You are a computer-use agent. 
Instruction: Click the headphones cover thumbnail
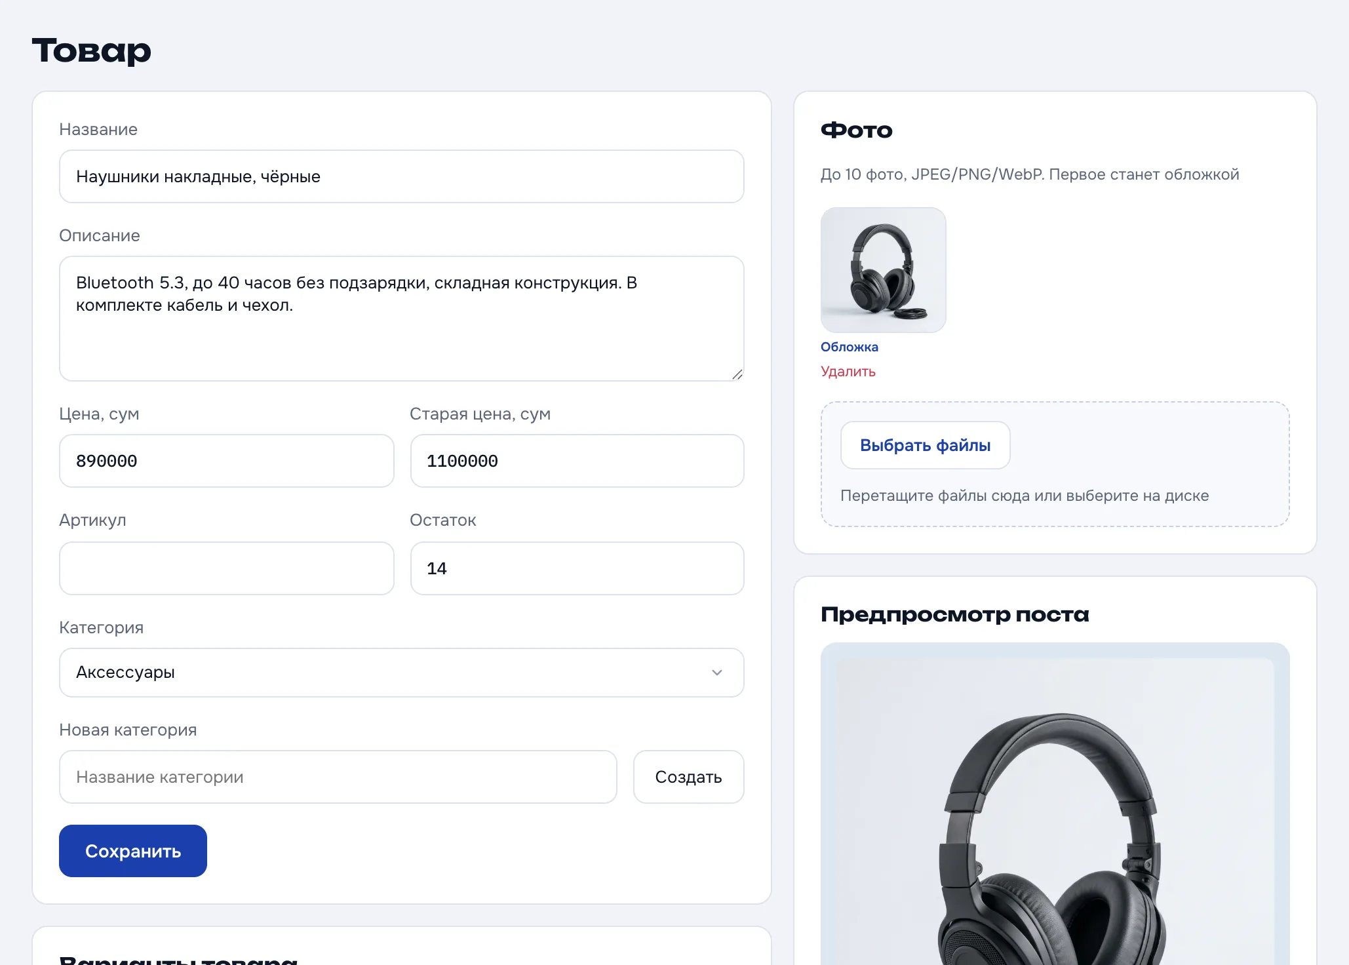[x=883, y=270]
